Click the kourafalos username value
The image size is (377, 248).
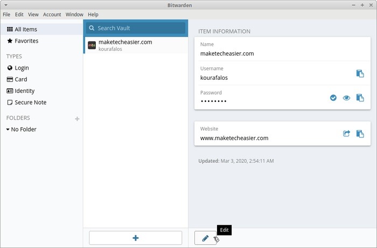point(214,78)
